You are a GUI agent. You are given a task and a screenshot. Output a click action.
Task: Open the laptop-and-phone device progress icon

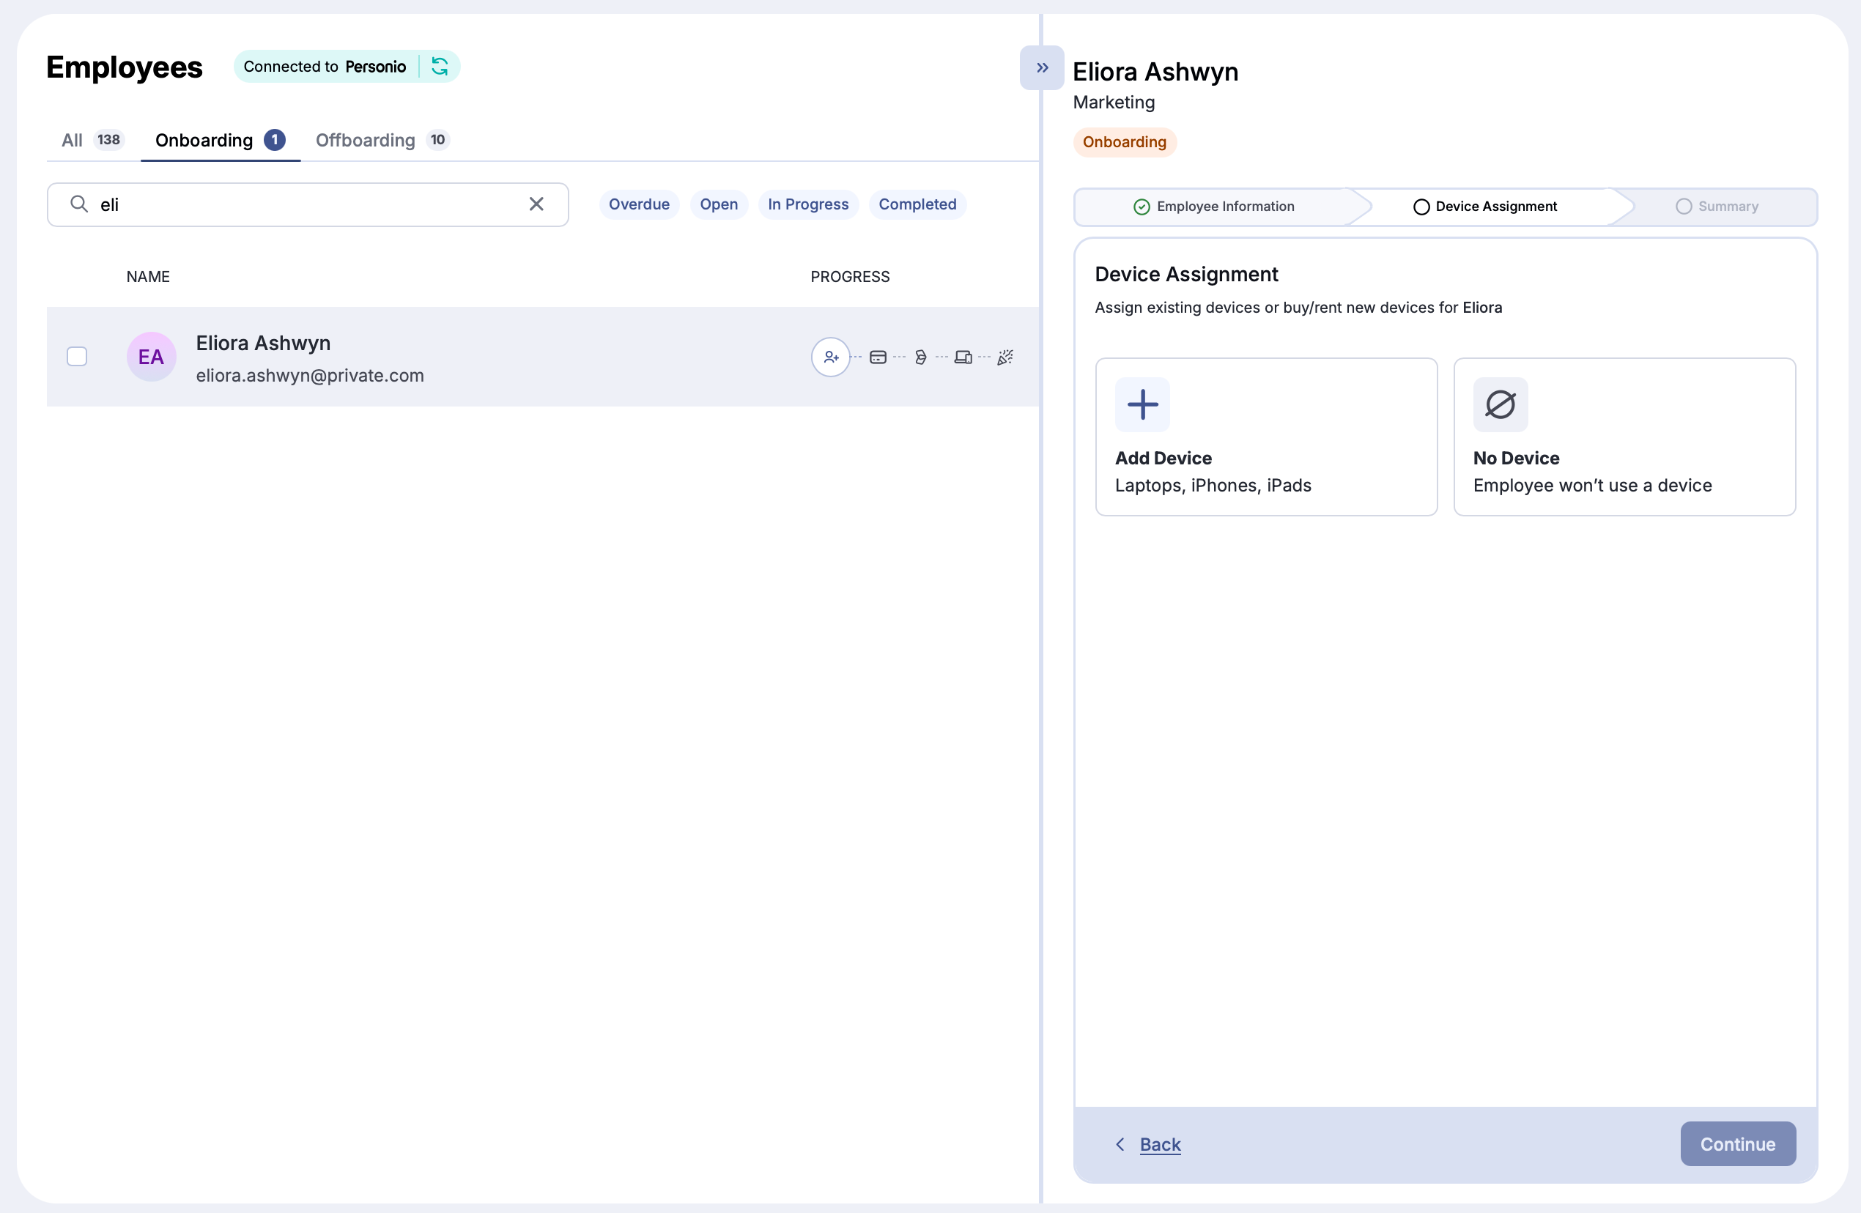[x=964, y=357]
